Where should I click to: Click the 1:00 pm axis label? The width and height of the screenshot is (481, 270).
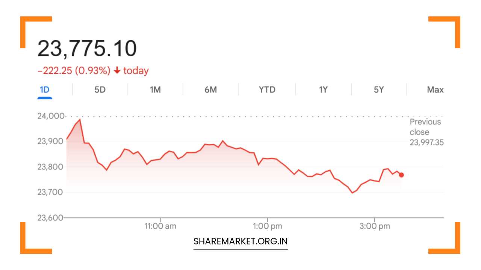click(x=268, y=226)
